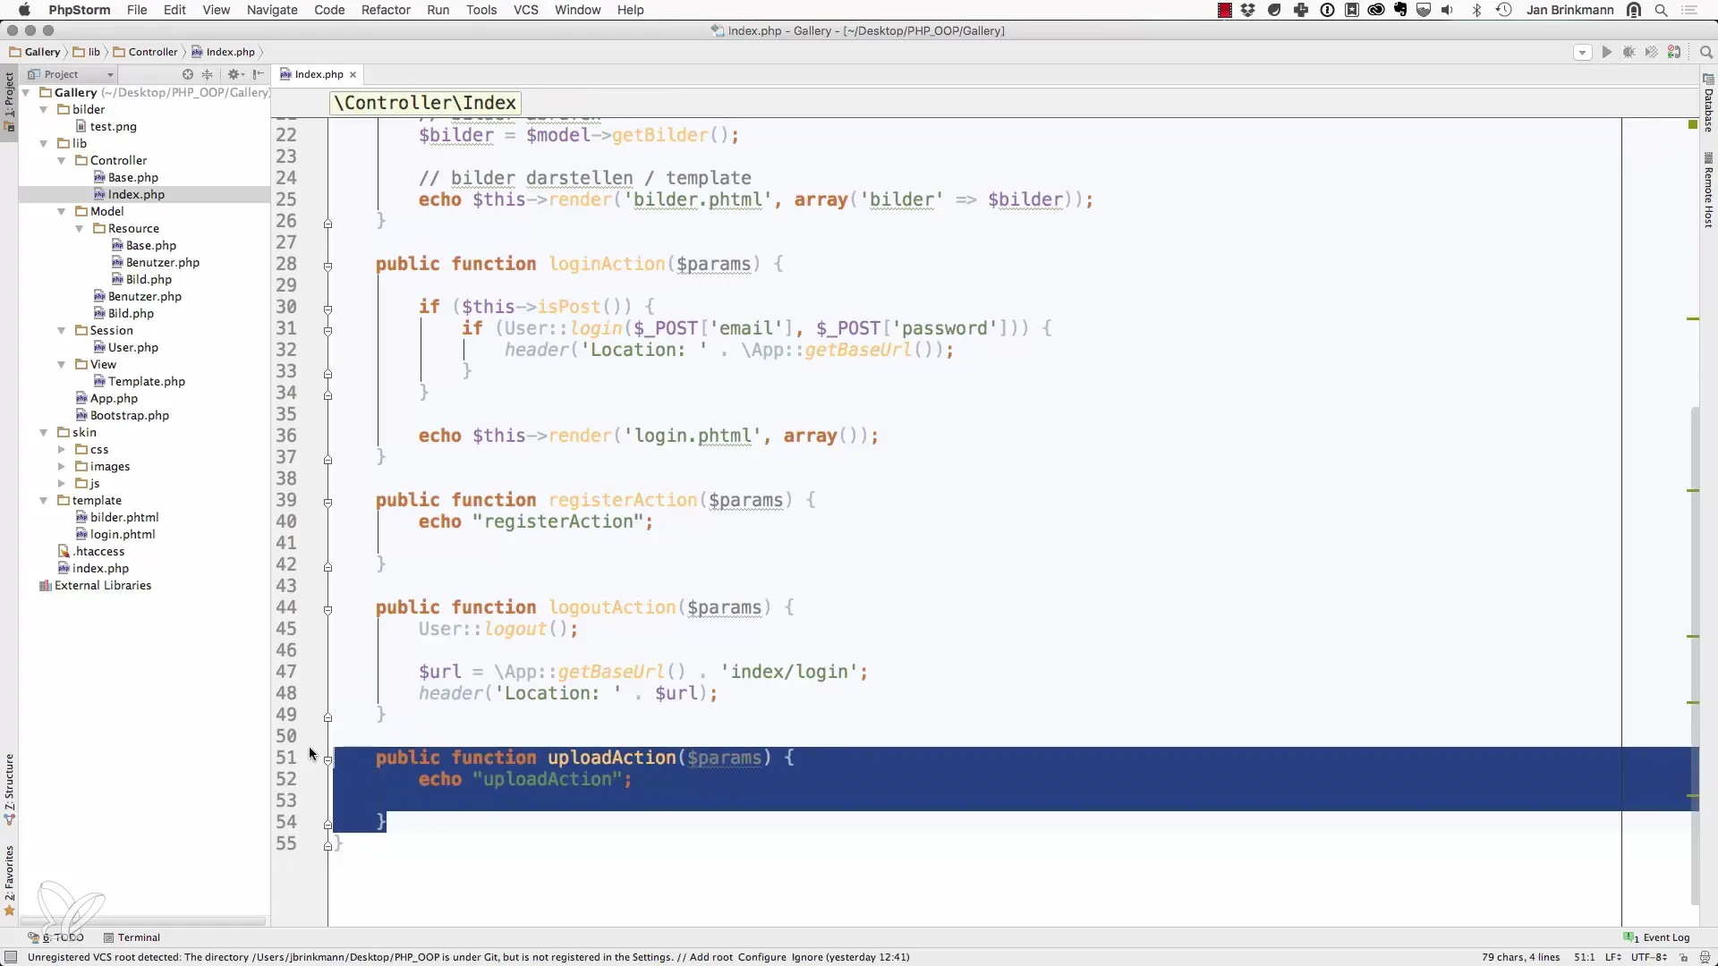Select Benutzer.php under Resource folder
This screenshot has width=1718, height=966.
(x=162, y=262)
